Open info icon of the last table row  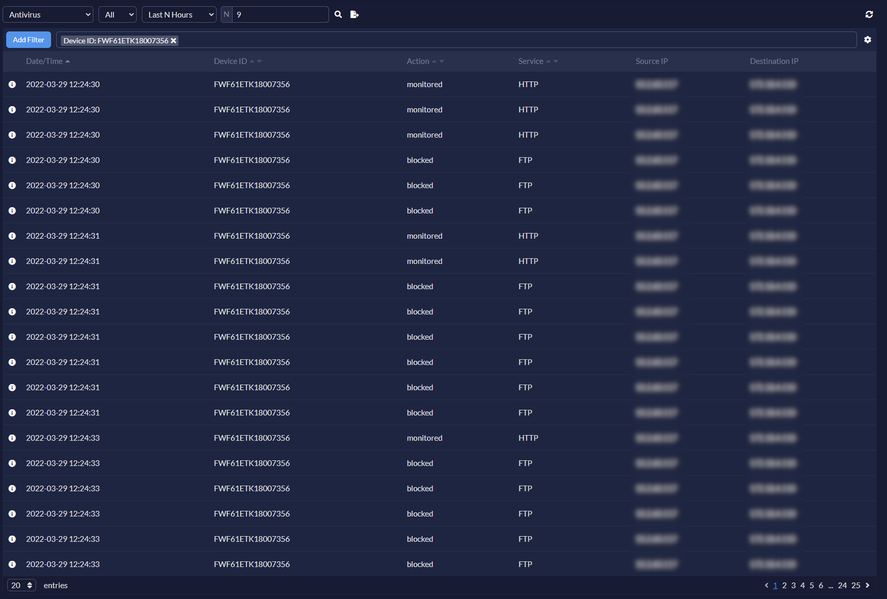(x=12, y=564)
